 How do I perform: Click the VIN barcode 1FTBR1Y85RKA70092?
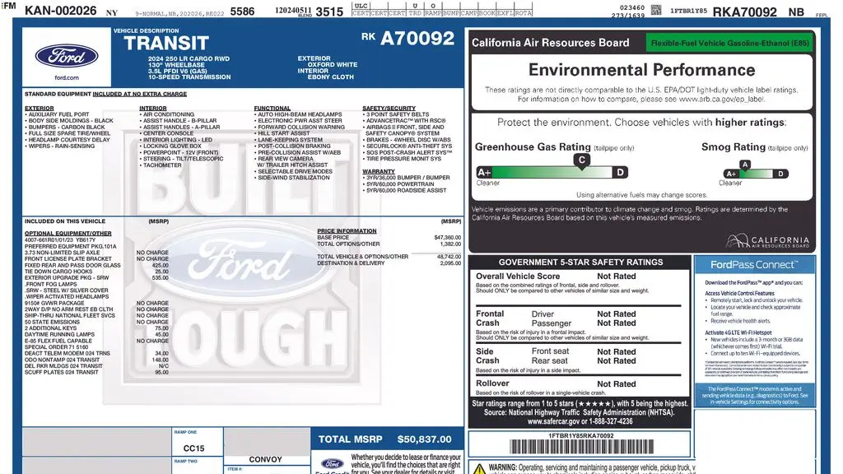click(x=581, y=447)
